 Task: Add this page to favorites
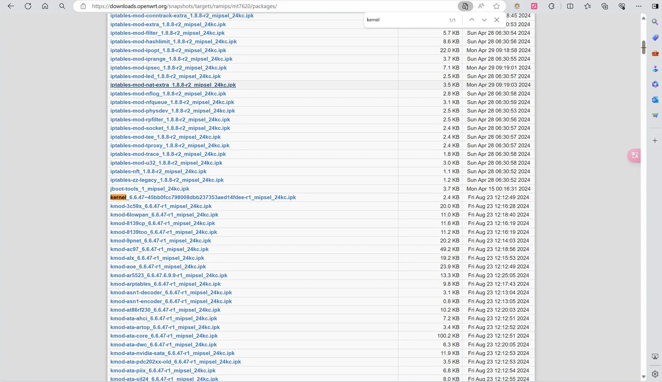496,6
